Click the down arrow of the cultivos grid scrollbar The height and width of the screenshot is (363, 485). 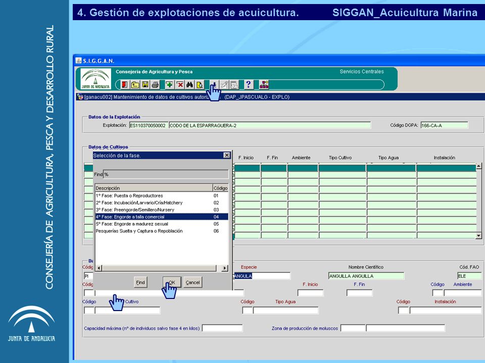click(x=478, y=236)
